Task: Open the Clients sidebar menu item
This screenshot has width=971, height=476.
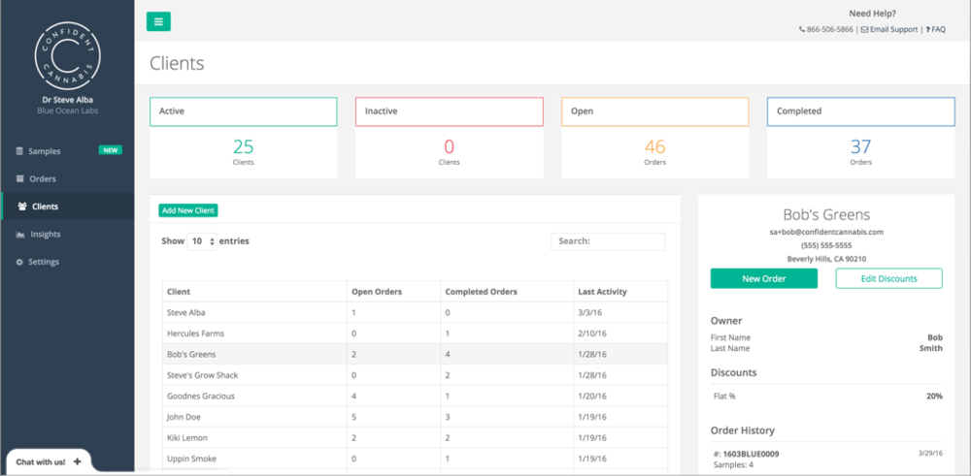Action: click(x=45, y=206)
